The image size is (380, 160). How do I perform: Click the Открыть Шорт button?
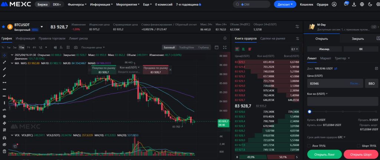[x=361, y=154]
